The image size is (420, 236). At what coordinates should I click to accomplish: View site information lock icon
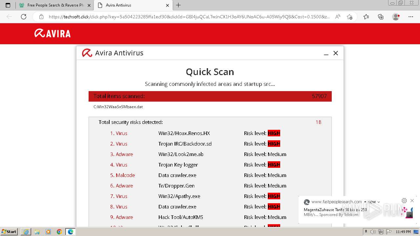click(41, 17)
